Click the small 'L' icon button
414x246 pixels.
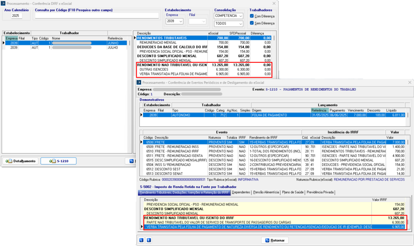point(142,240)
